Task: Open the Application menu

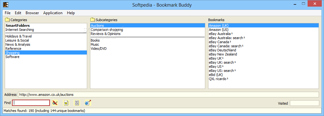Action: [53, 13]
